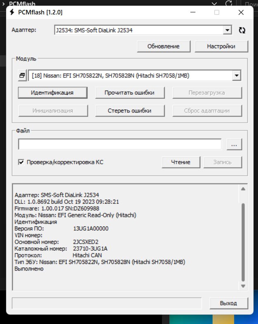Click Стереть ошибки button
The height and width of the screenshot is (324, 258).
coord(130,111)
